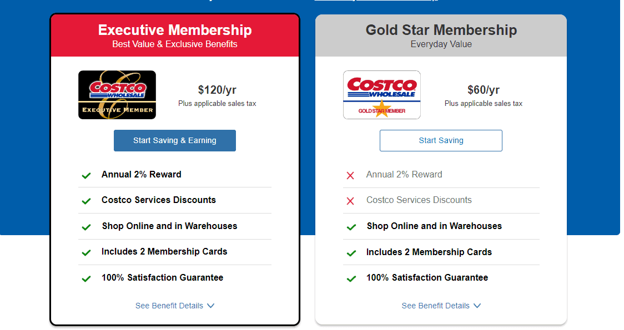Click the $60/yr price label
Screen dimensions: 624x330
point(483,90)
